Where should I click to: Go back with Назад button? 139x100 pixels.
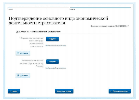[14, 91]
